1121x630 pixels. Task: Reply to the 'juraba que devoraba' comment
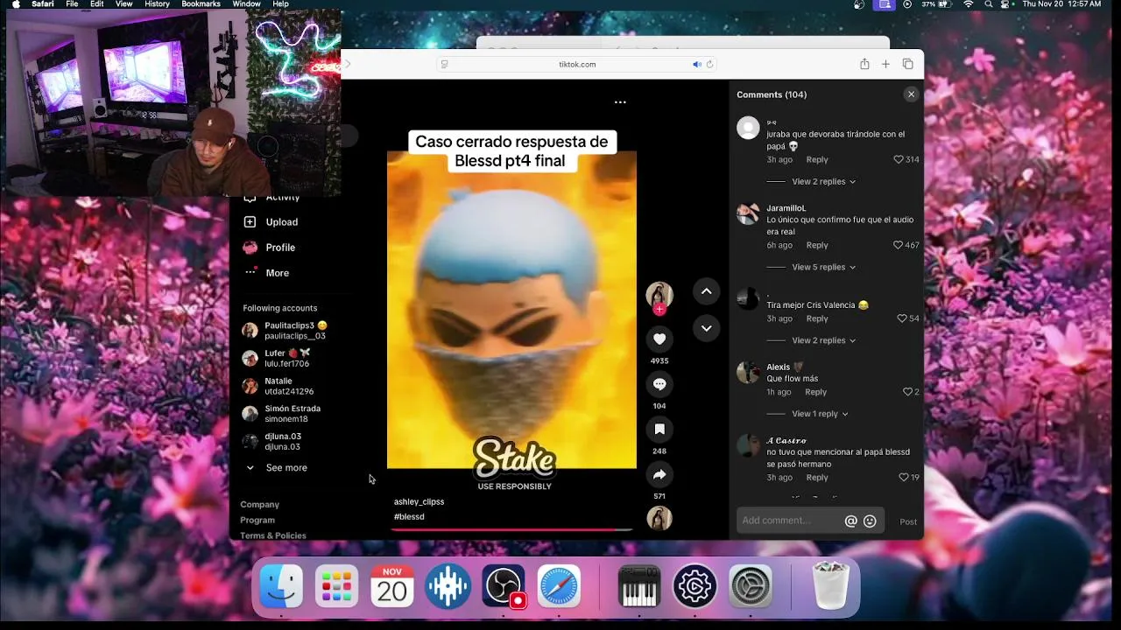(x=817, y=159)
